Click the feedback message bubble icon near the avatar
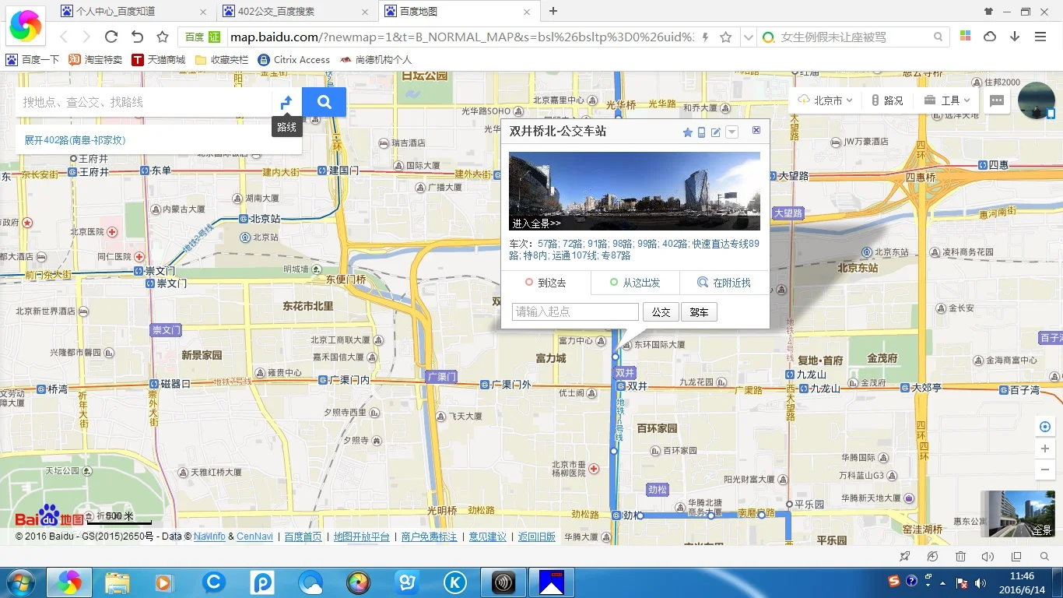This screenshot has height=598, width=1063. point(996,100)
